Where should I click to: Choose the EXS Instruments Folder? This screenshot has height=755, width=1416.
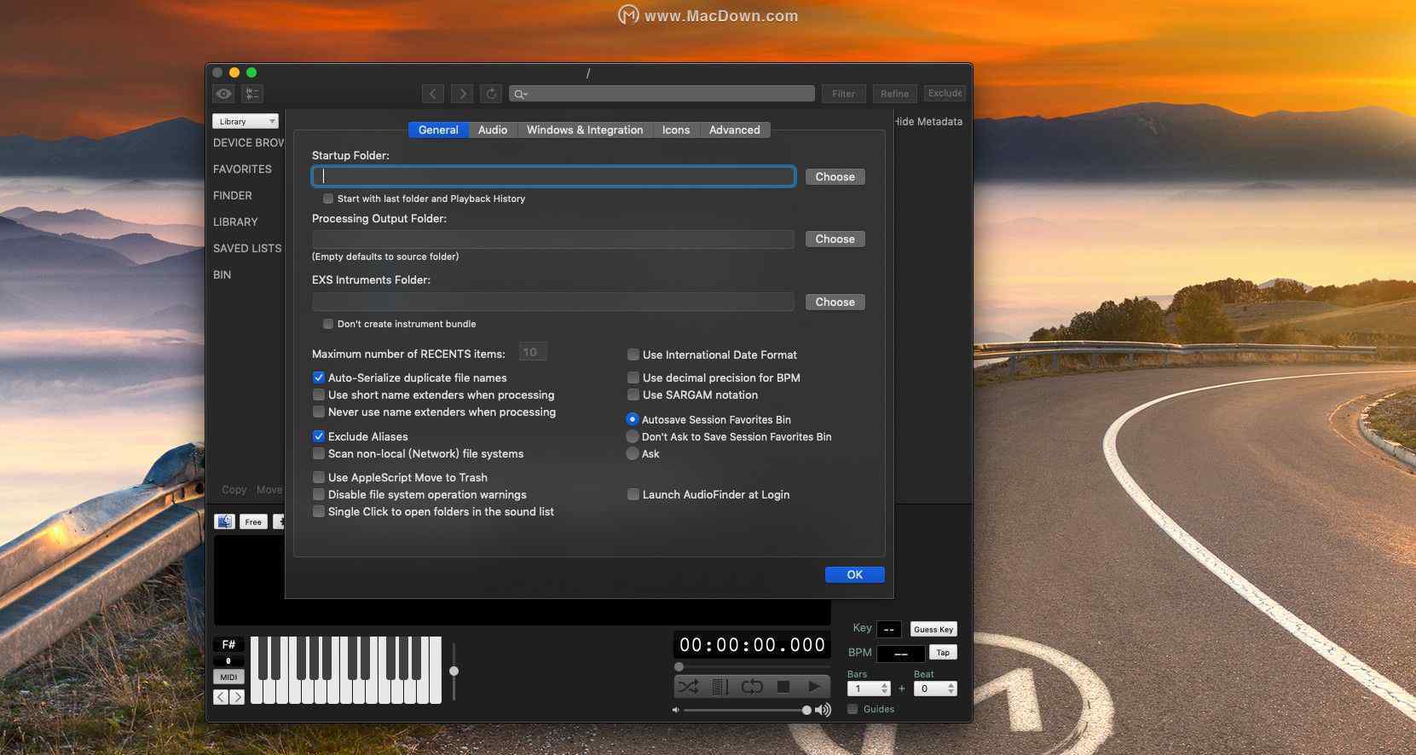(835, 302)
